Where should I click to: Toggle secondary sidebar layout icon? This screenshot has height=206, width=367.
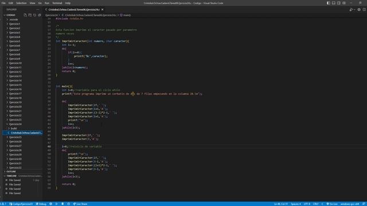click(339, 3)
